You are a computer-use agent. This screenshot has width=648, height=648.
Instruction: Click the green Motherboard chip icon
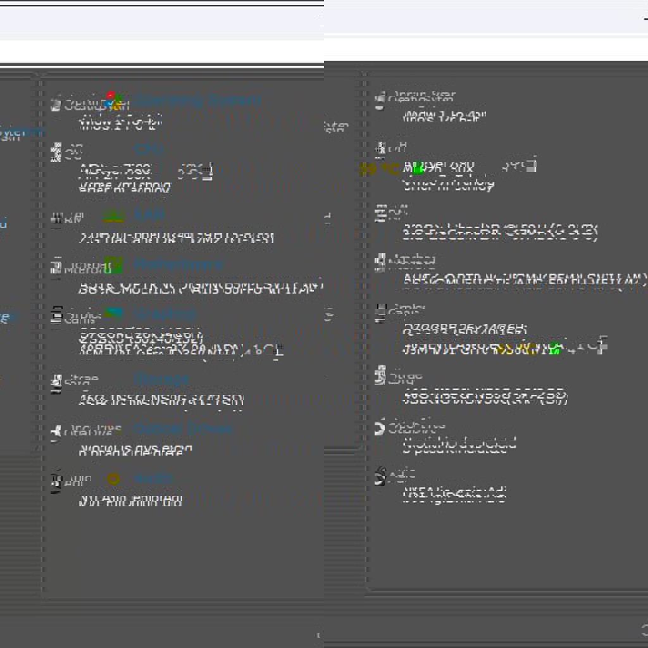114,265
